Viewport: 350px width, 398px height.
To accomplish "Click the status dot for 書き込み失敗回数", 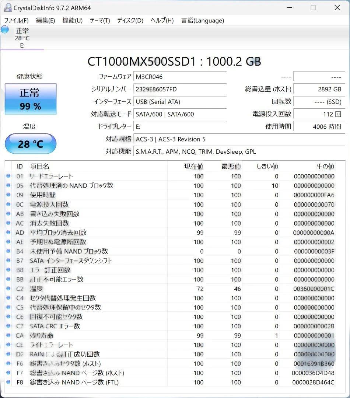I will pyautogui.click(x=8, y=214).
